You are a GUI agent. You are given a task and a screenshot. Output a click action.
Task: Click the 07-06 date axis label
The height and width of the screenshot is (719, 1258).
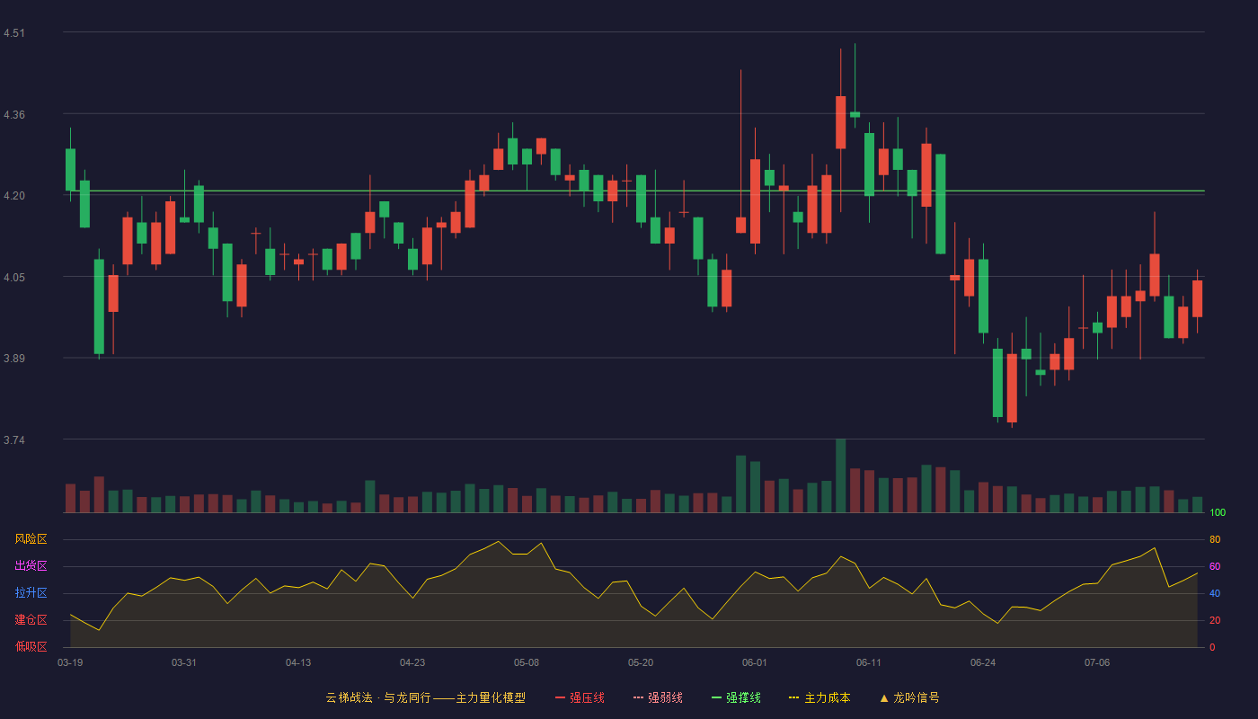pos(1097,662)
